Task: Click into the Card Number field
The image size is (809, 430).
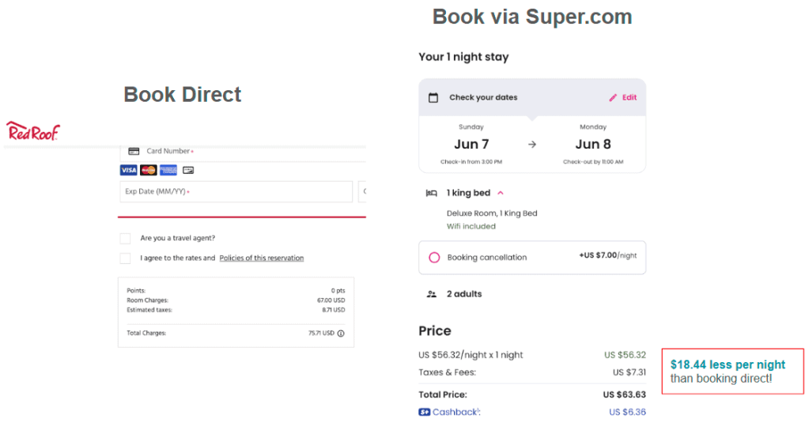Action: point(243,152)
